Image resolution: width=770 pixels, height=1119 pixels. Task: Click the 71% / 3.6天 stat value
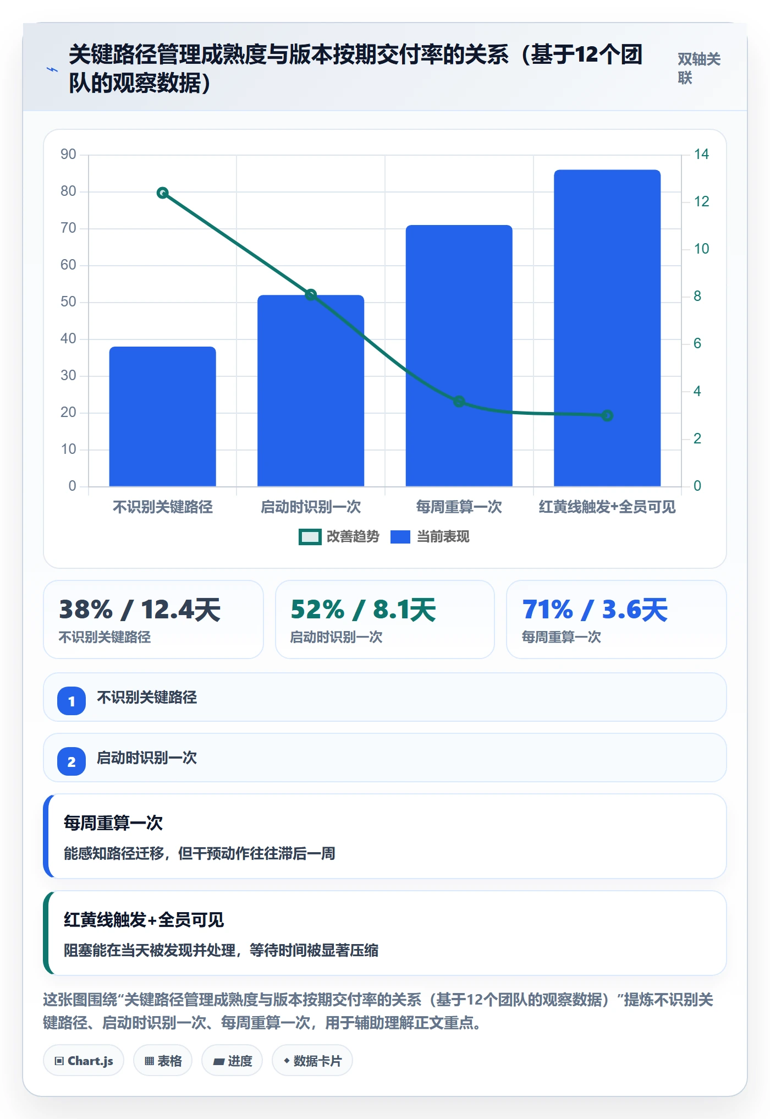coord(595,610)
